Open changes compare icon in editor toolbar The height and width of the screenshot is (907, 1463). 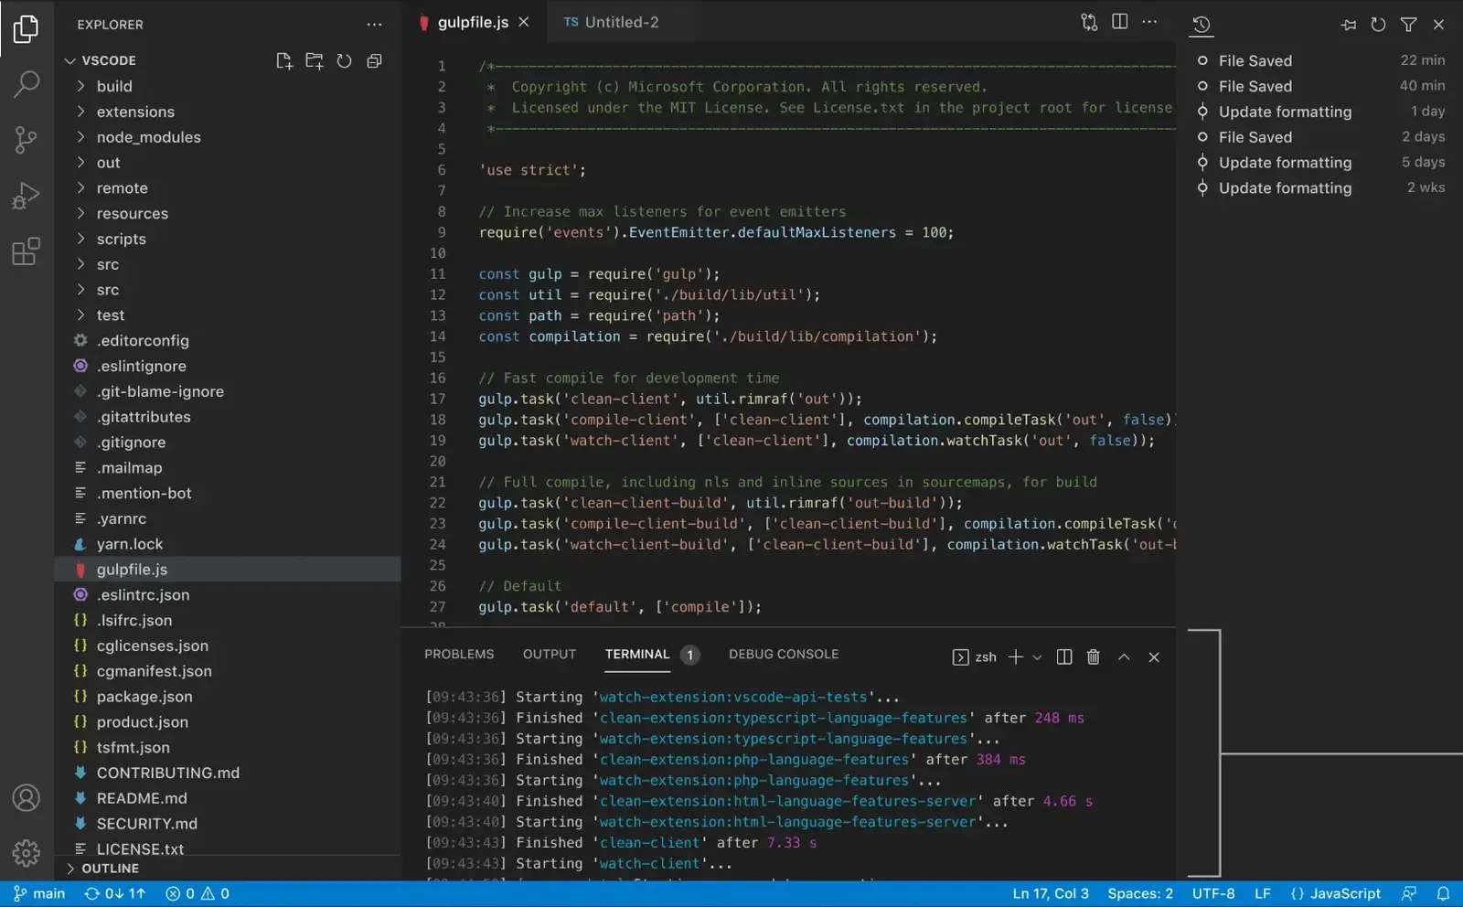[x=1089, y=22]
